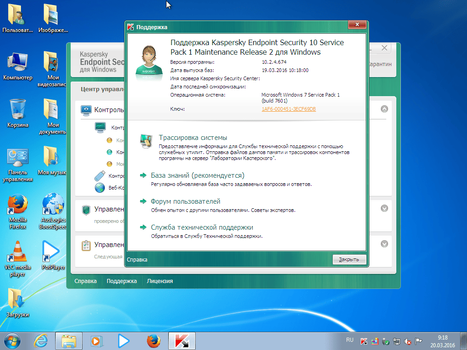Click the network tray icon
This screenshot has height=350, width=467.
click(x=396, y=341)
